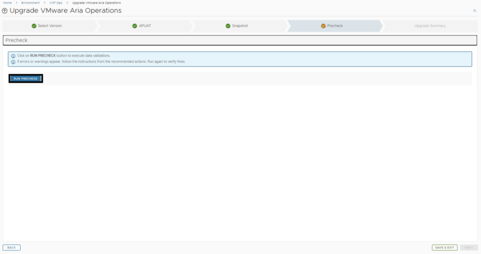Click the info icon beside errors or warnings note
The image size is (481, 254).
pyautogui.click(x=13, y=62)
